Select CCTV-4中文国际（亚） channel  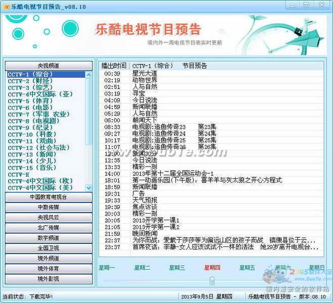pyautogui.click(x=46, y=94)
